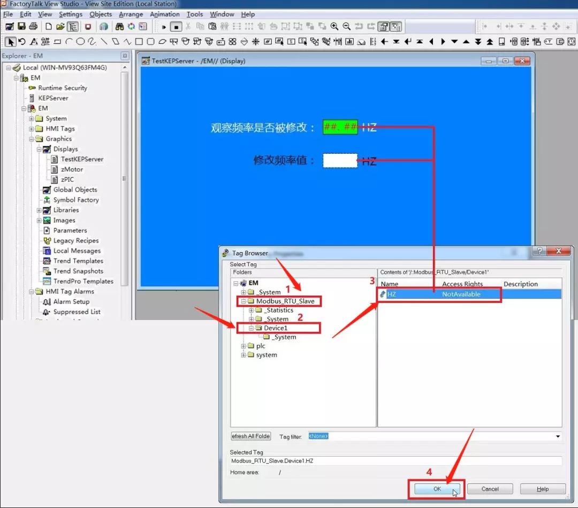Select Trend Templates in Explorer
578x508 pixels.
click(78, 261)
